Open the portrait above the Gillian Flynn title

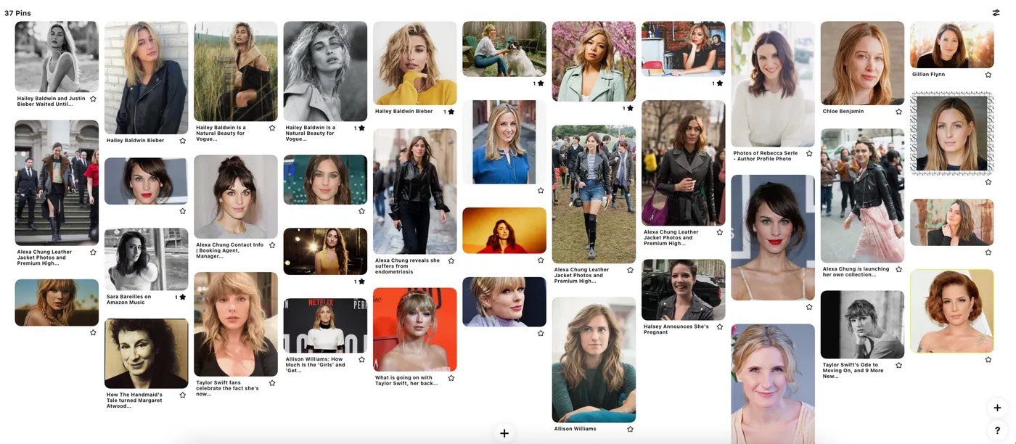click(x=952, y=45)
